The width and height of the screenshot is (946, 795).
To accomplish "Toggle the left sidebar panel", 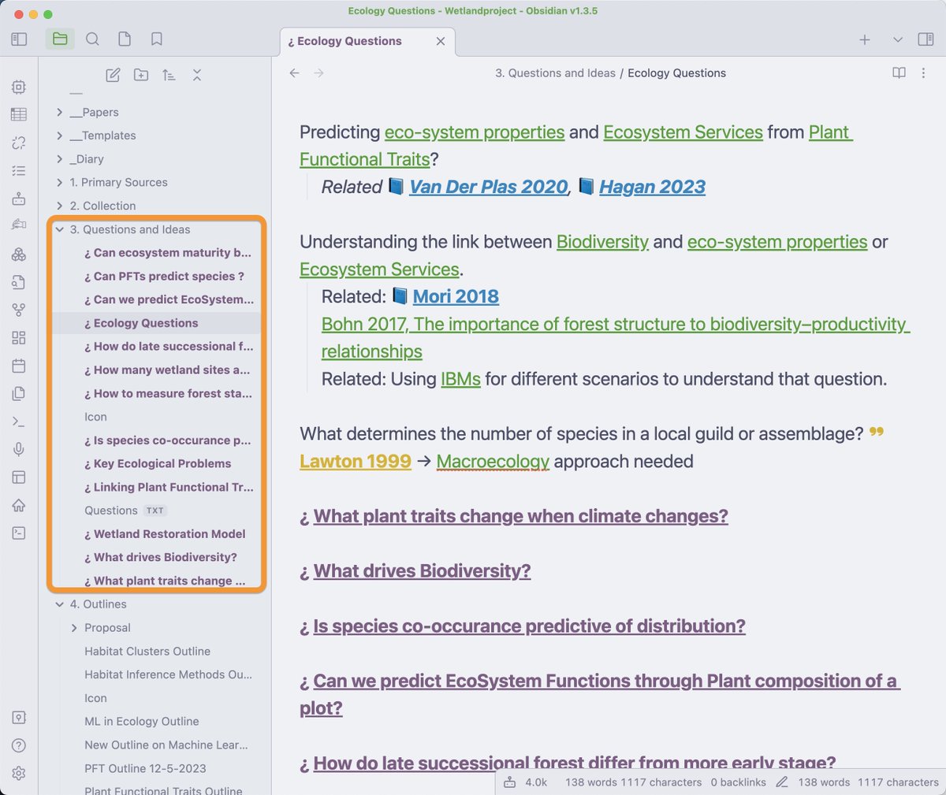I will tap(18, 38).
